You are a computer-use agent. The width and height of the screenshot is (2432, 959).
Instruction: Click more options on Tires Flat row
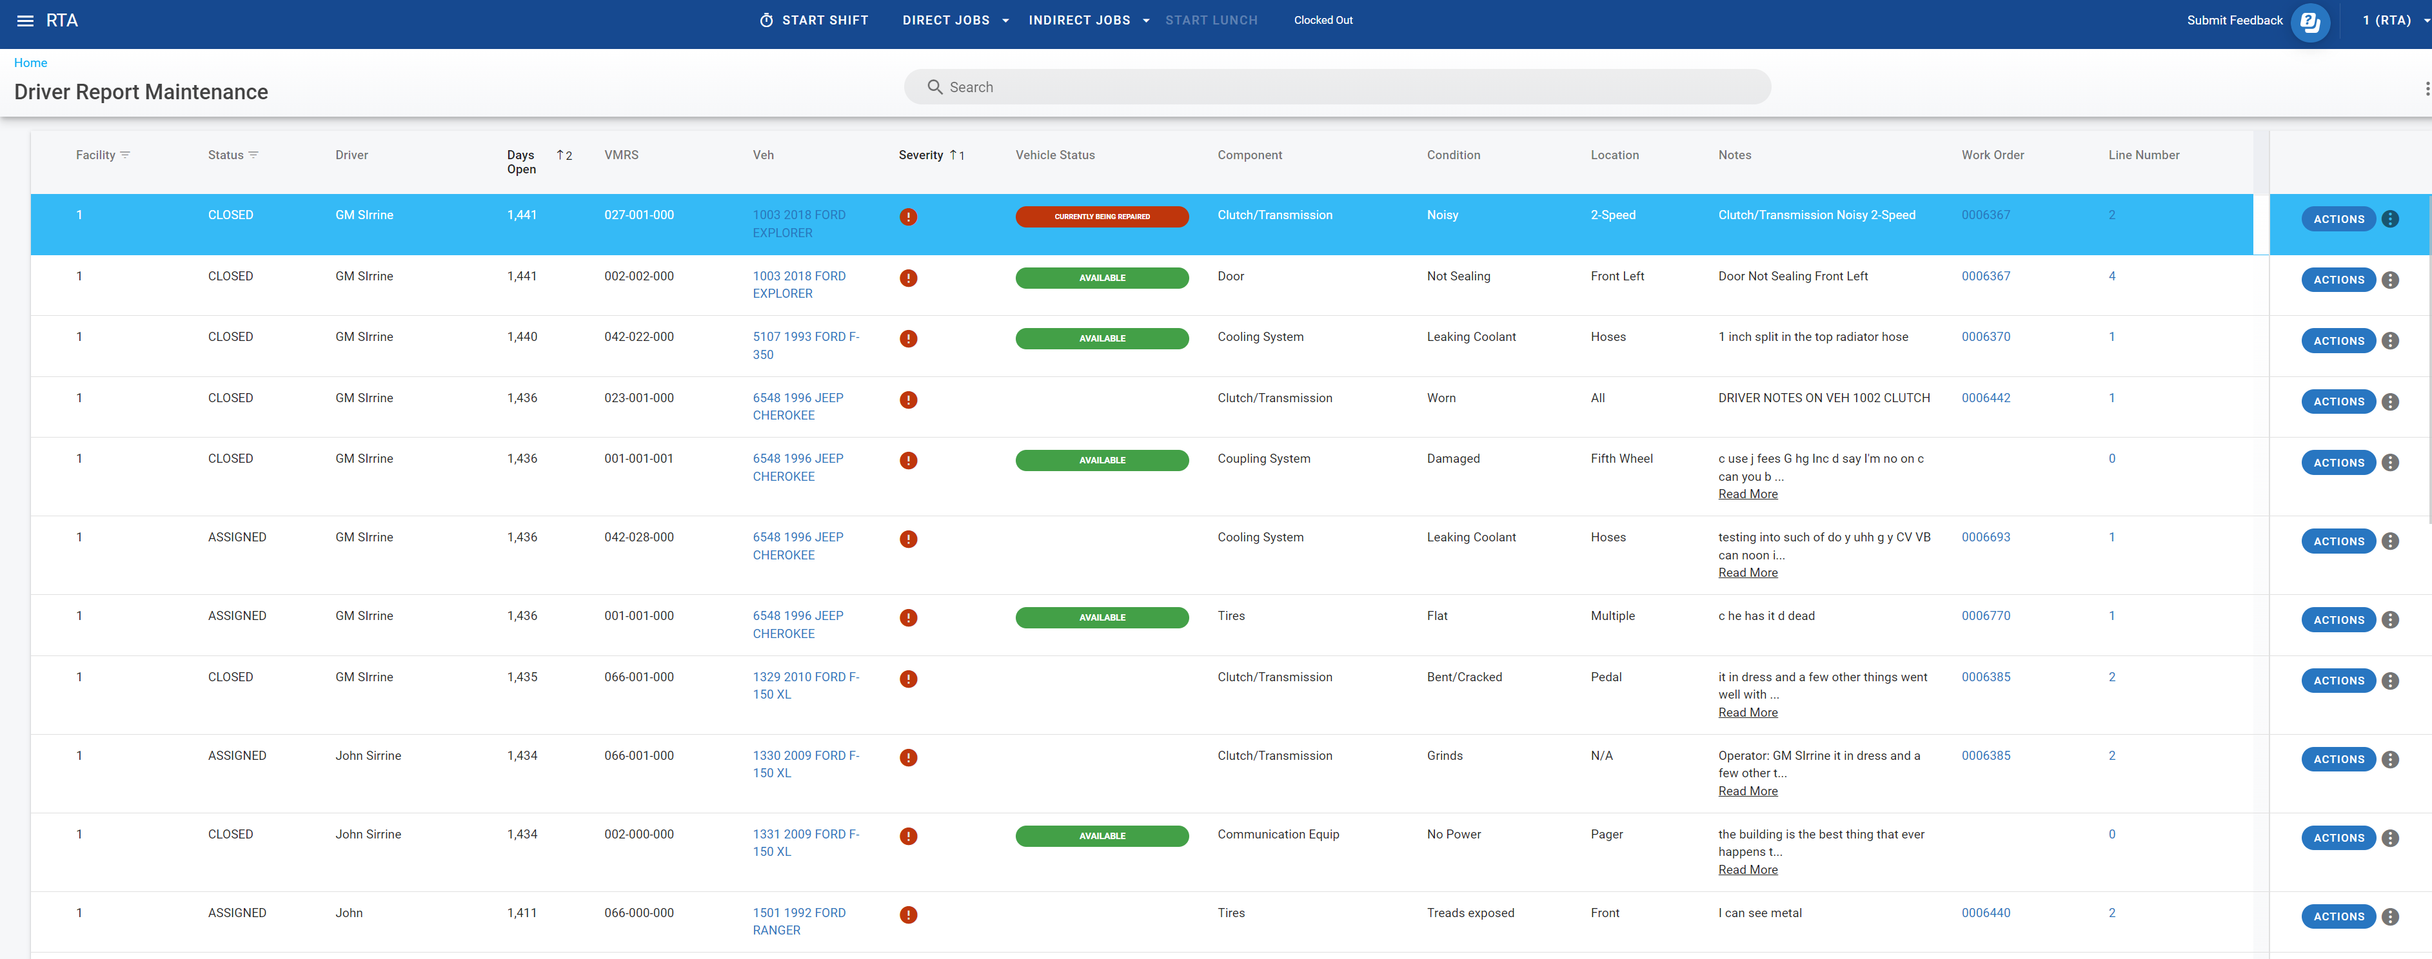pyautogui.click(x=2389, y=620)
